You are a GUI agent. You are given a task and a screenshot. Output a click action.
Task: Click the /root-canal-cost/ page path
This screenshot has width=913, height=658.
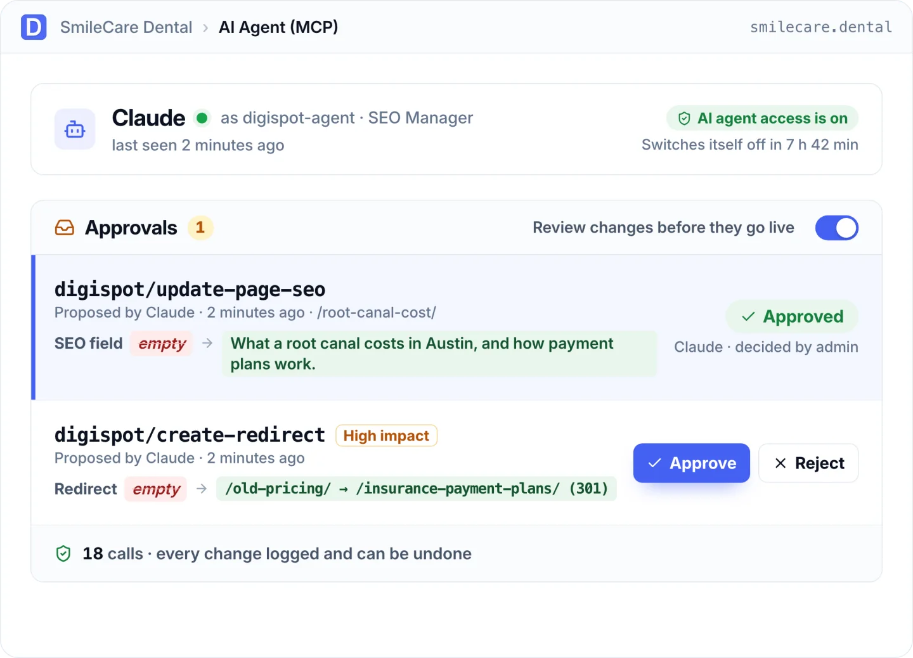tap(377, 313)
